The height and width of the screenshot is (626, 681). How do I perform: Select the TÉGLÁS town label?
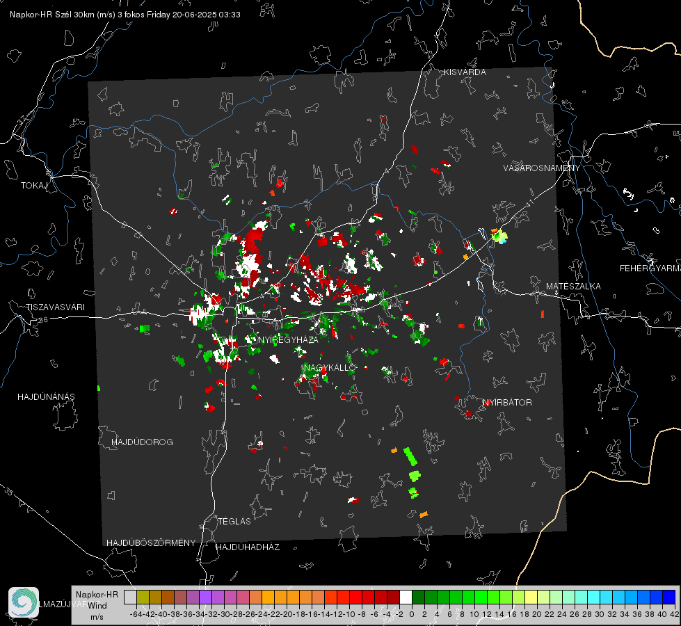234,521
